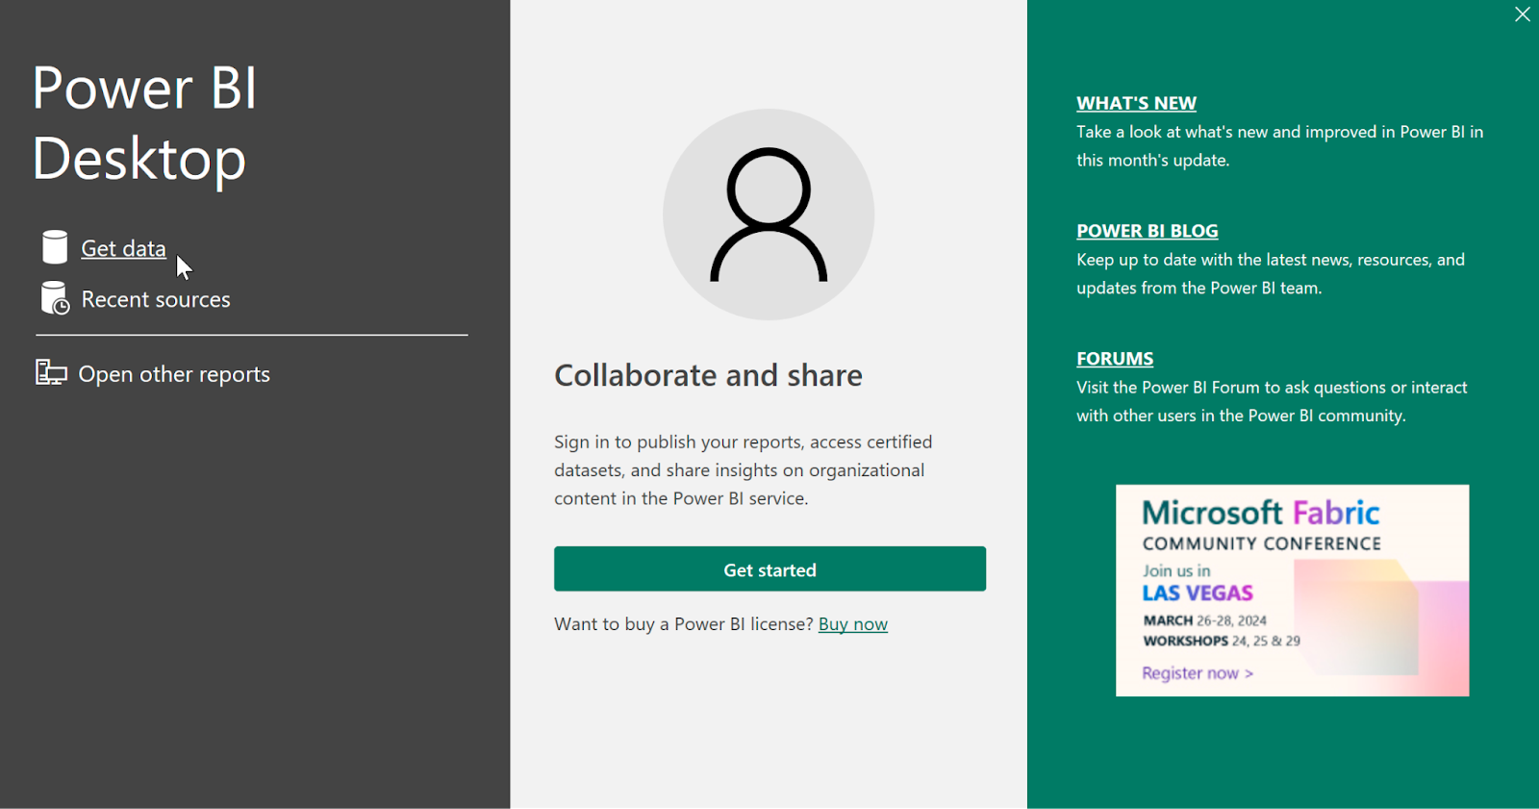Choose the Open other reports label
Screen dimensions: 1539x809
174,374
